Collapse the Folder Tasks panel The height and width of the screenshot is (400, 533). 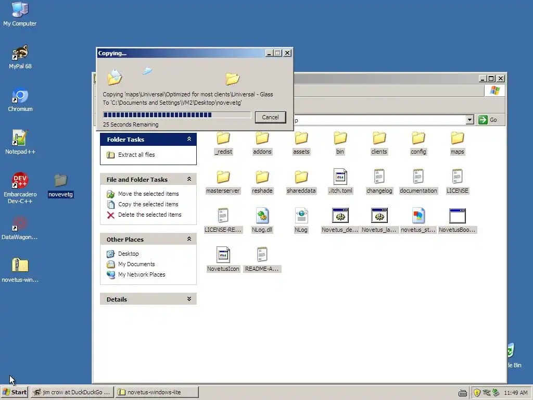click(x=189, y=139)
